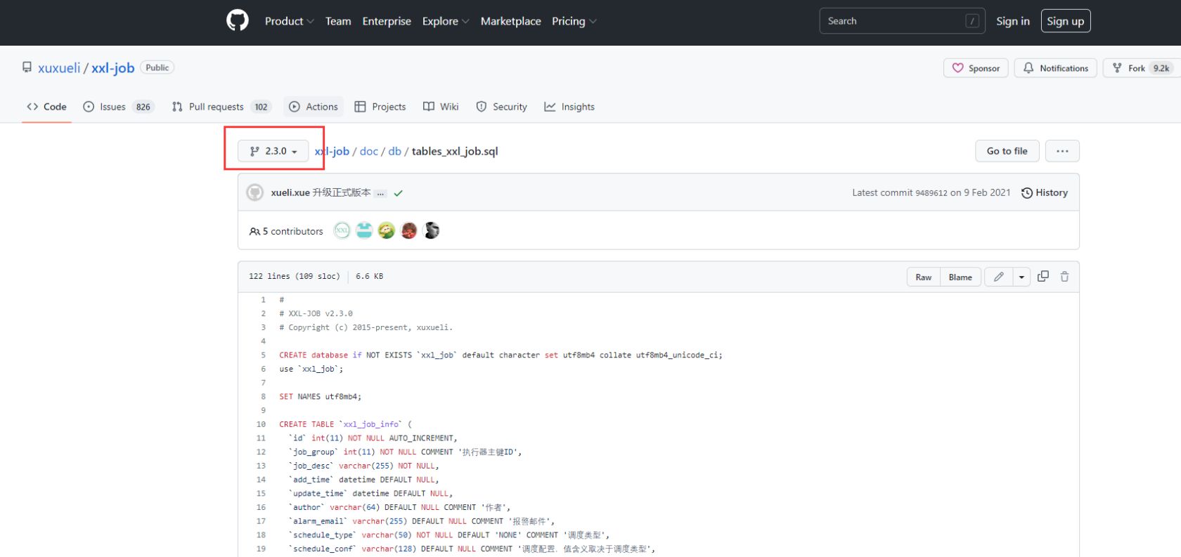Click the 5 contributors link

[x=287, y=231]
